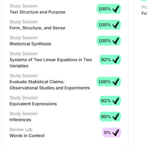Viewport: 147px width, 146px height.
Task: Click 92% badge for Equivalent Expressions
Action: tap(110, 101)
